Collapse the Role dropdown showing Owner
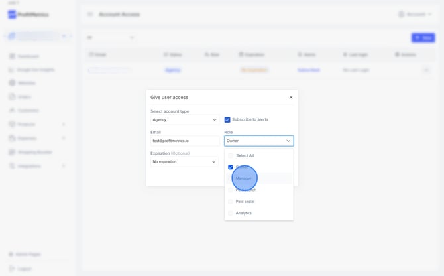444x276 pixels. click(x=258, y=141)
